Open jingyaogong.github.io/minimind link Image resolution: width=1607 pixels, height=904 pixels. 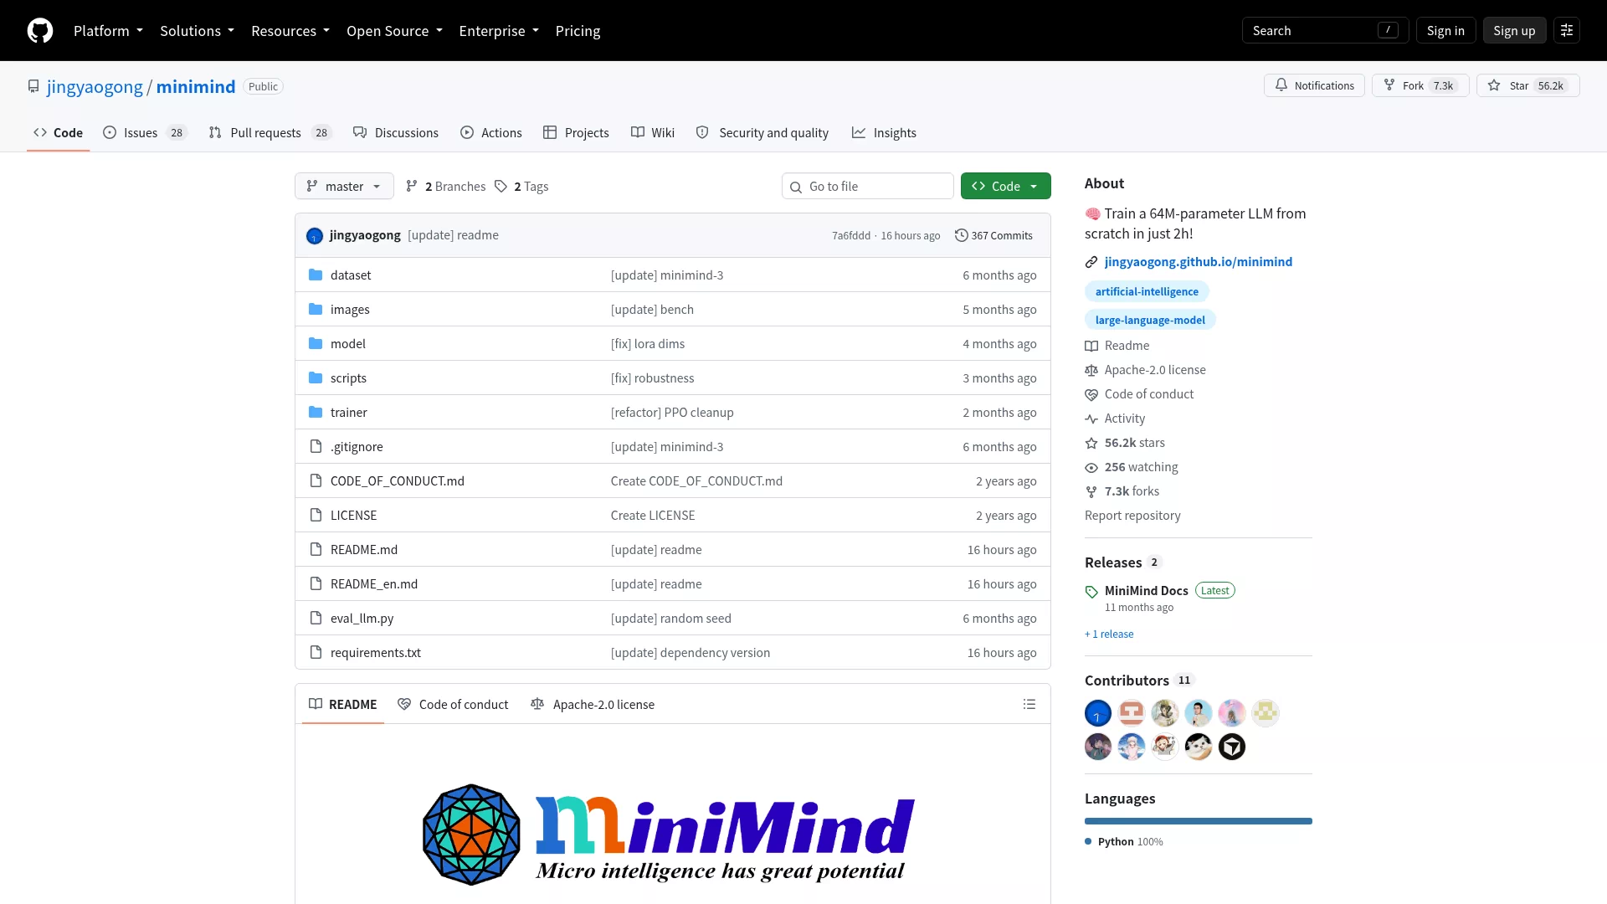1198,262
